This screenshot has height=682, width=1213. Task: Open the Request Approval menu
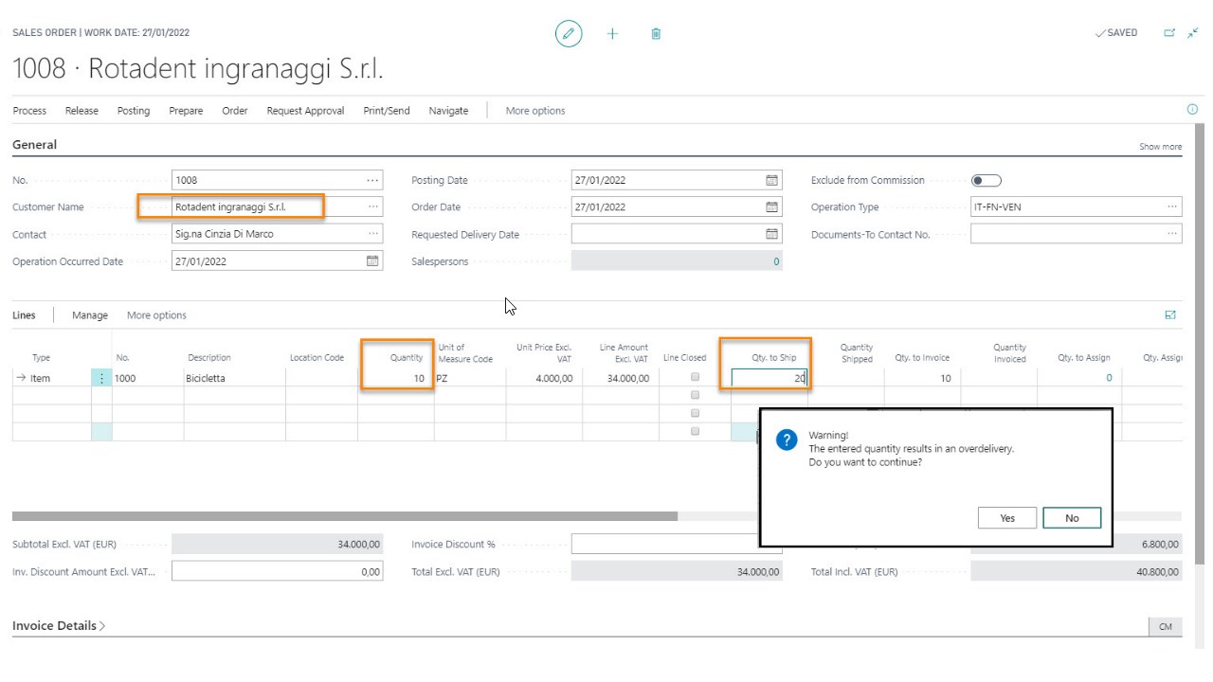[305, 111]
